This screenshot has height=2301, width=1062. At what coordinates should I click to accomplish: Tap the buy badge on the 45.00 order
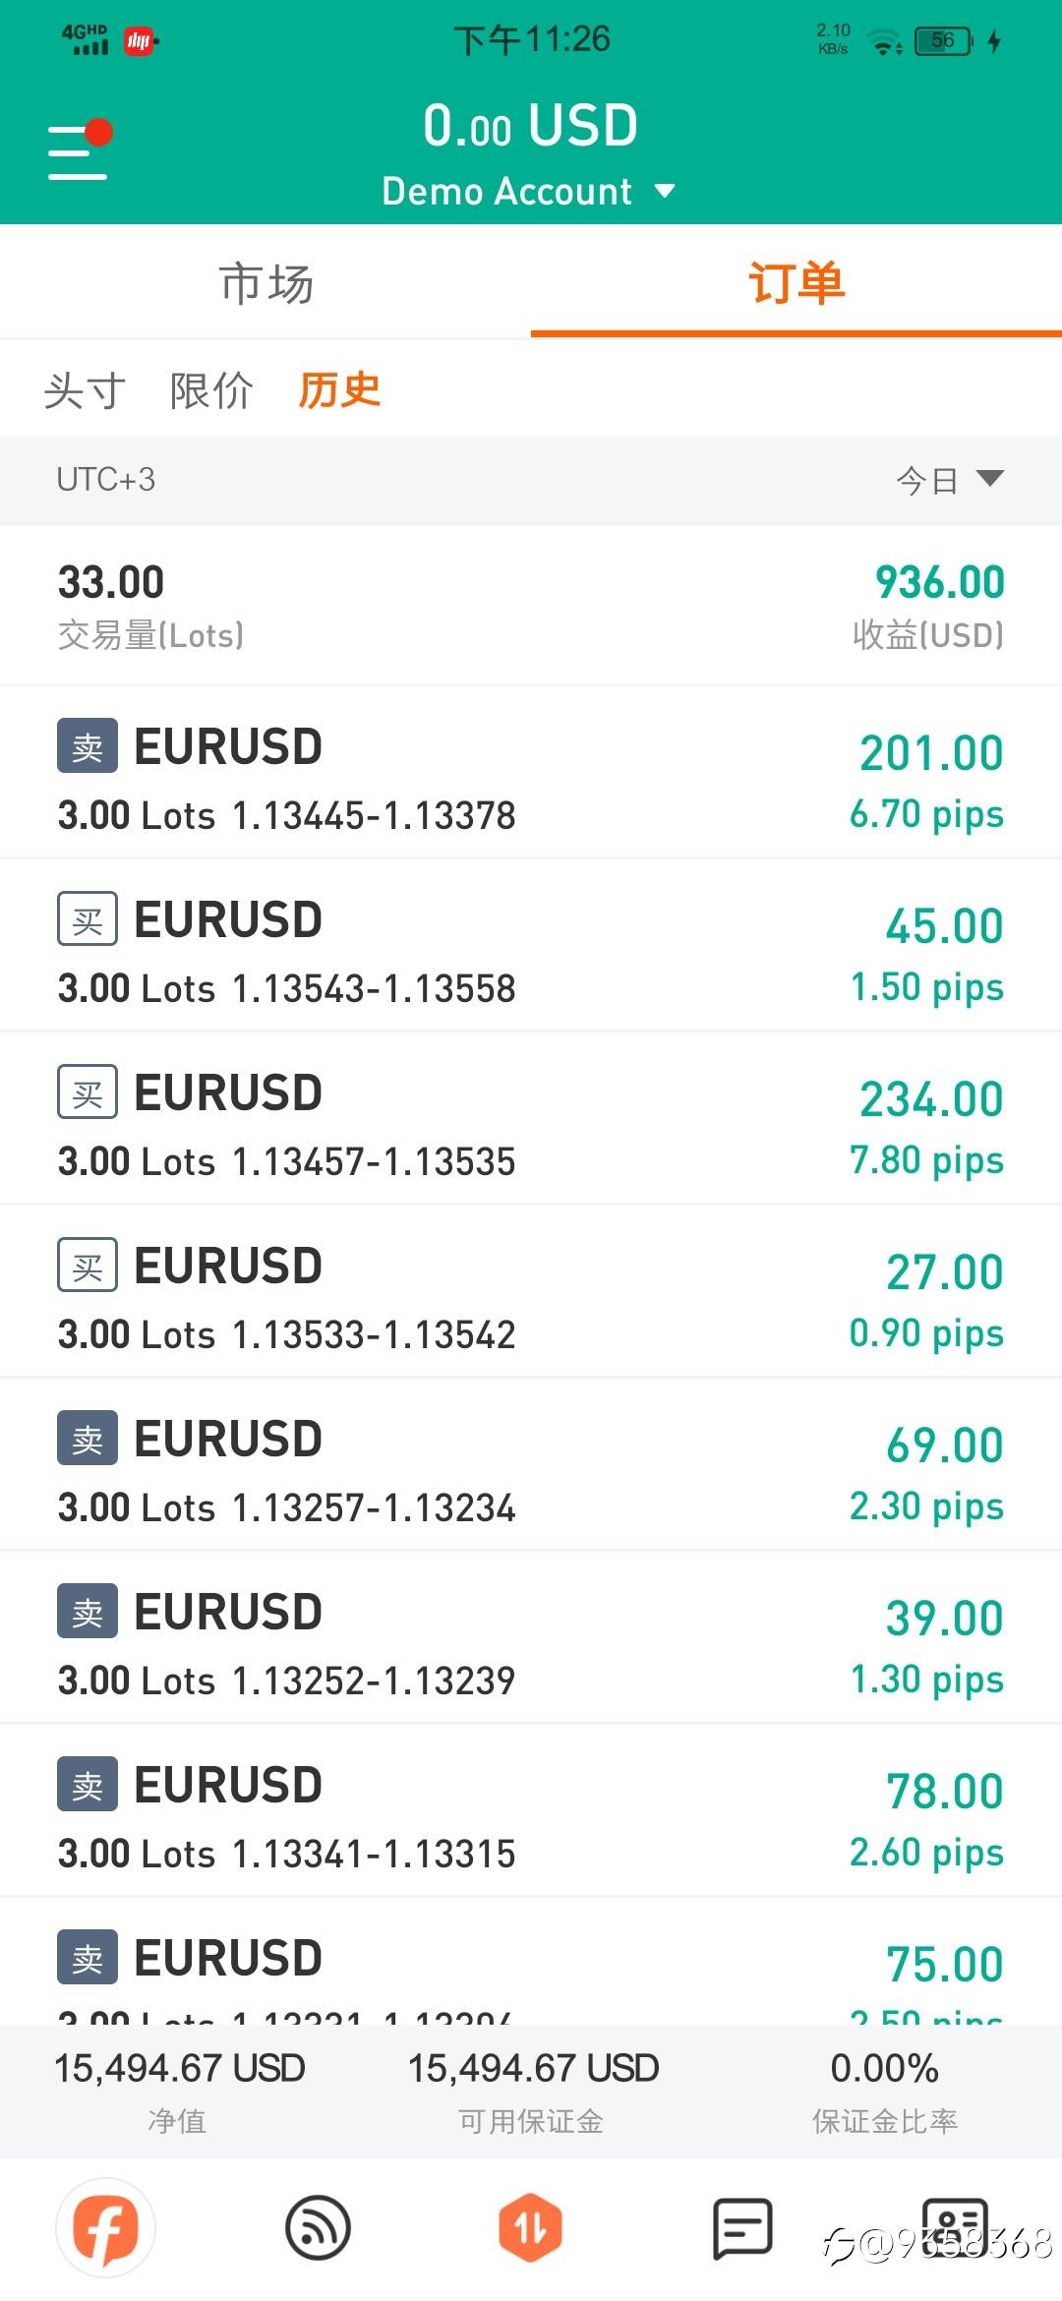(x=88, y=919)
